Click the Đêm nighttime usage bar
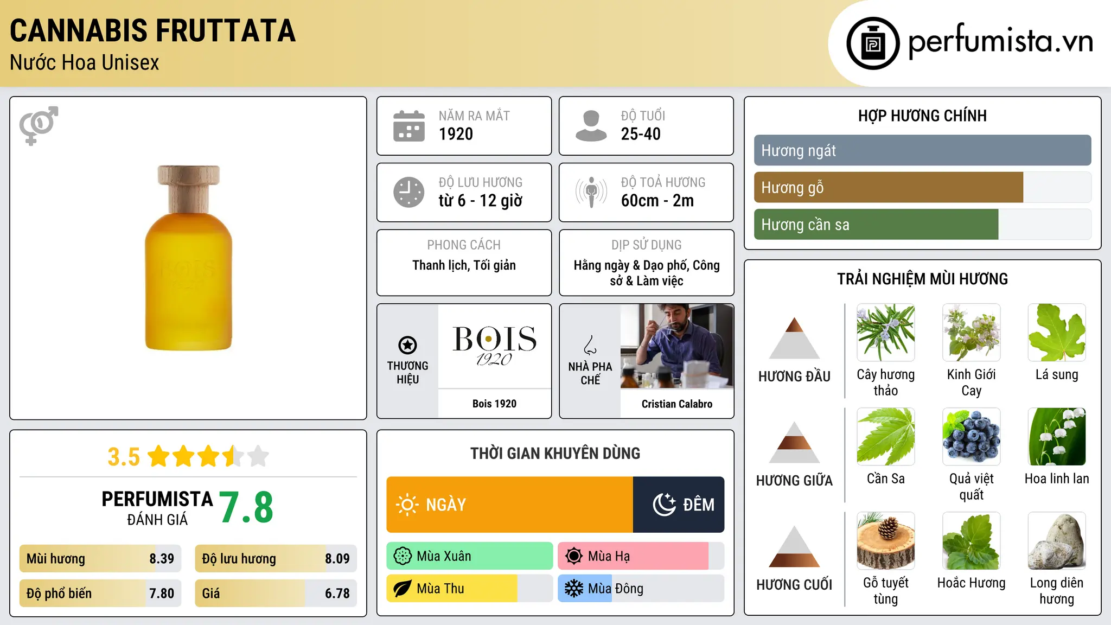 679,505
